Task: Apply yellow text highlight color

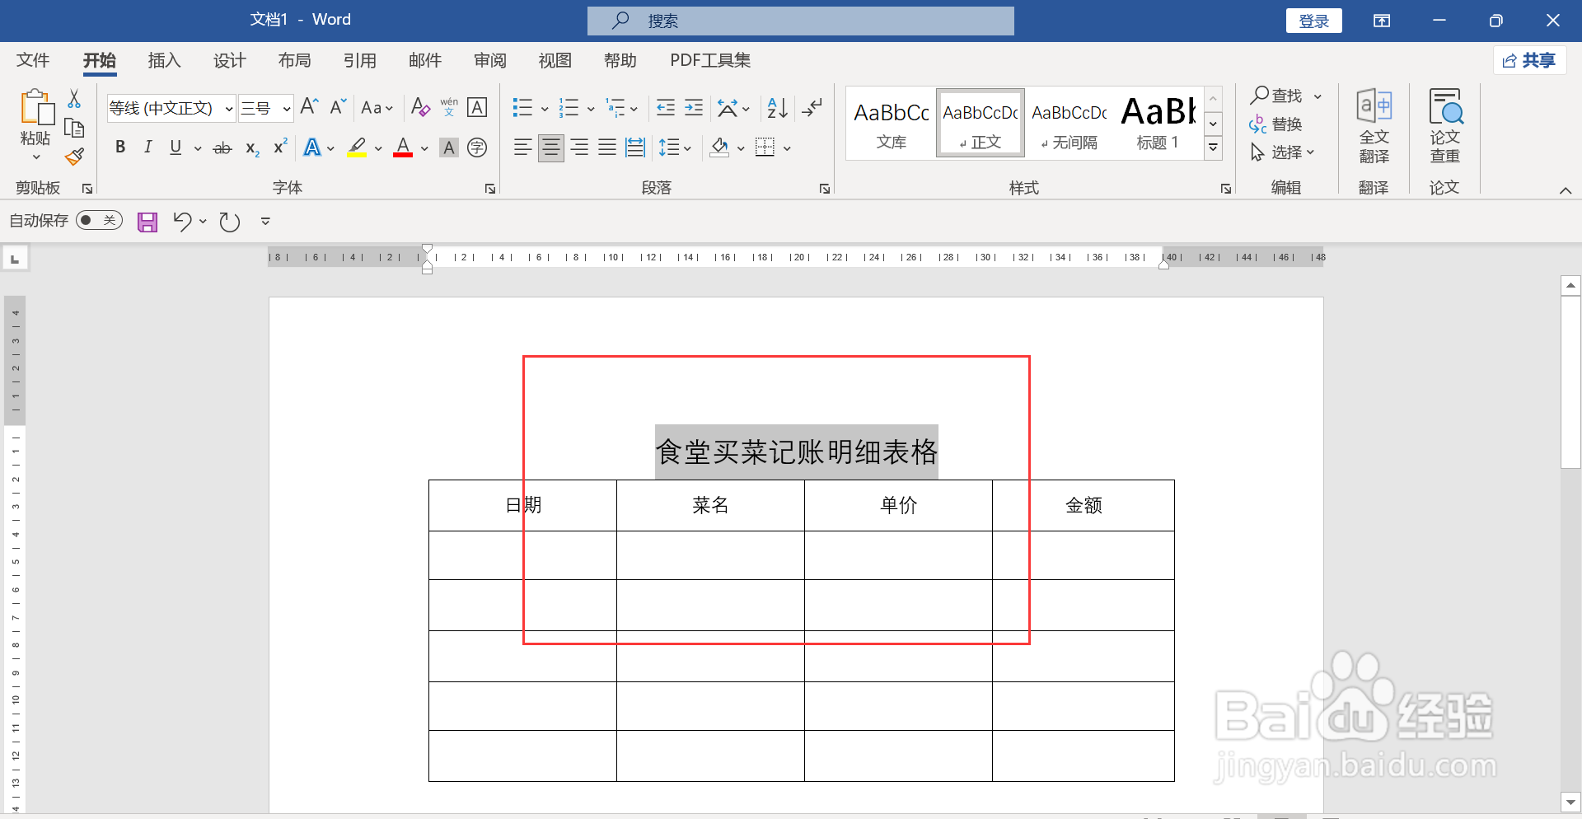Action: tap(357, 147)
